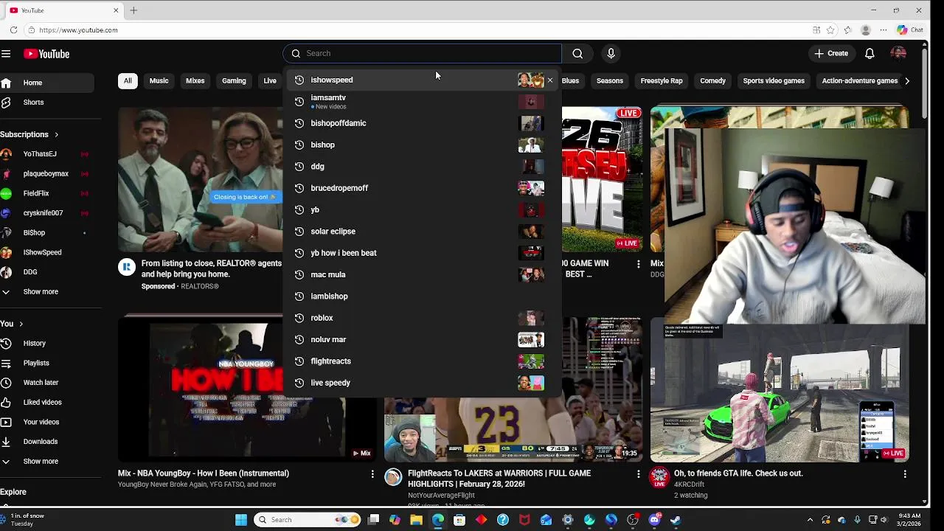Image resolution: width=944 pixels, height=531 pixels.
Task: Open File Explorer from the taskbar
Action: point(417,520)
